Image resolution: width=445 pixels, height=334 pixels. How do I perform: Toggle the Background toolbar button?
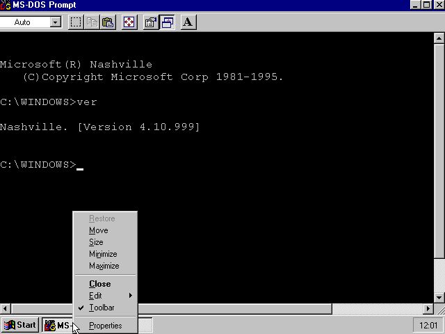[167, 22]
